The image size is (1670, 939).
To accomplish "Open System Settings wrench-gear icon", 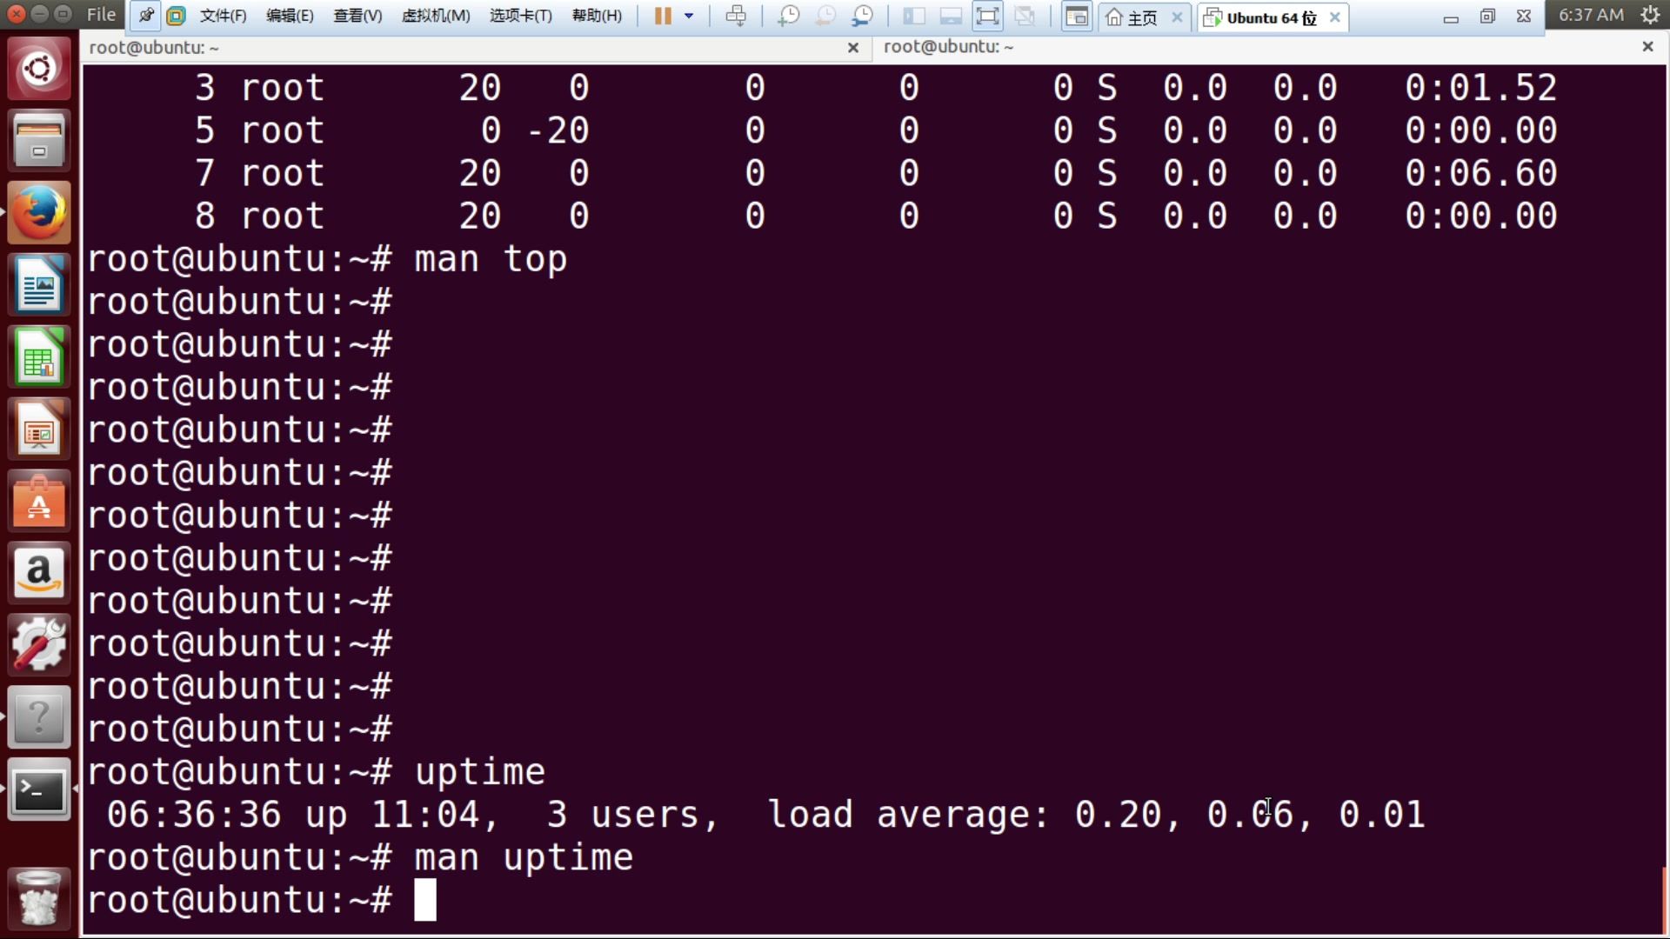I will [x=39, y=646].
